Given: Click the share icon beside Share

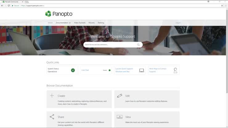Looking at the screenshot, I should coord(52,117).
